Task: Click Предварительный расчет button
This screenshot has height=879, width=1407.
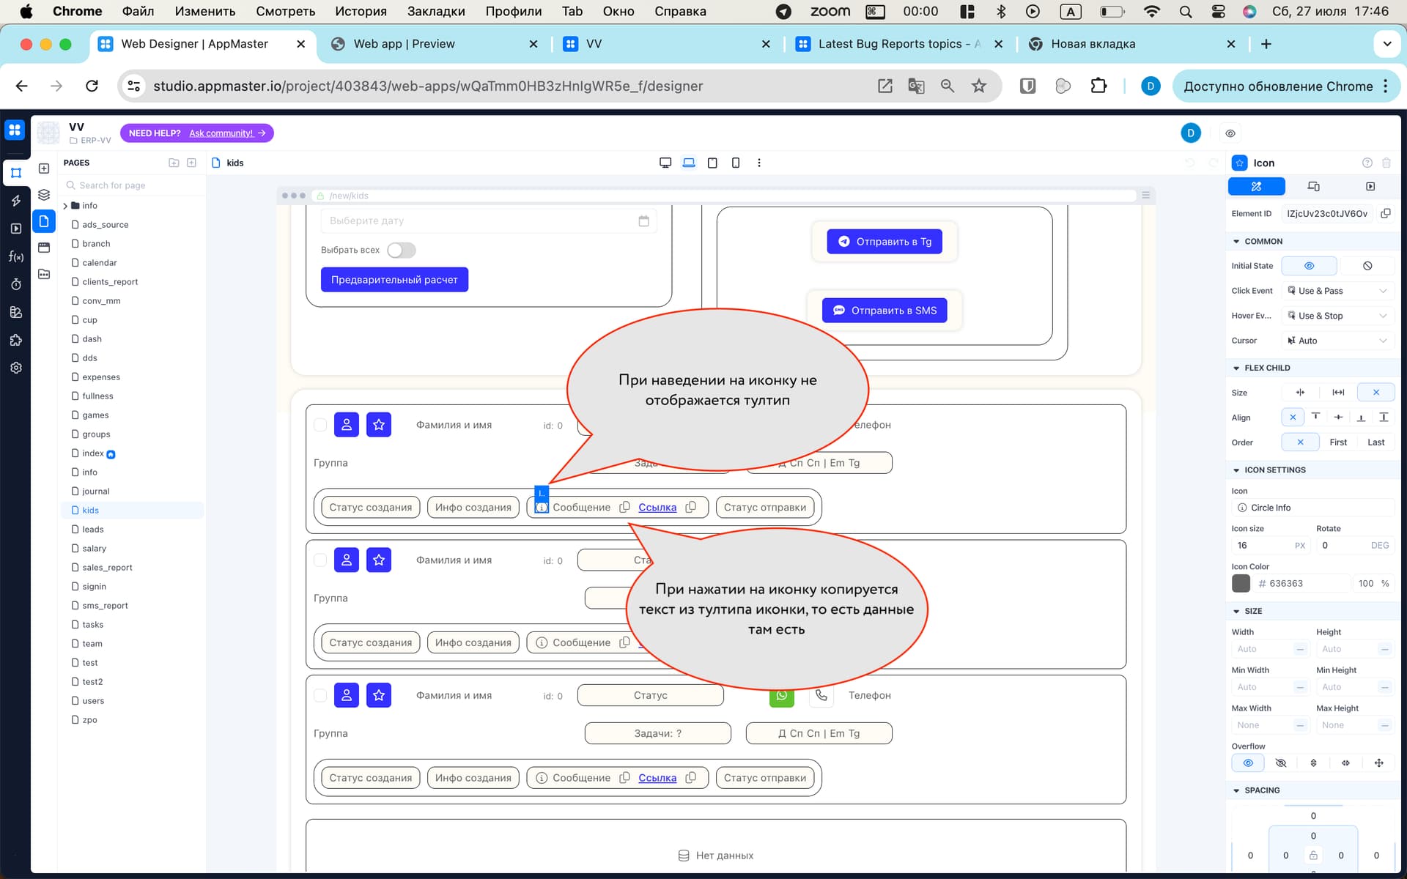Action: (394, 280)
